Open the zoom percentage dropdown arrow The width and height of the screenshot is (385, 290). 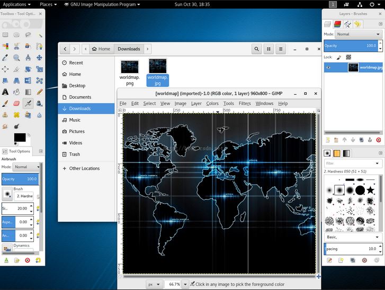tap(185, 284)
